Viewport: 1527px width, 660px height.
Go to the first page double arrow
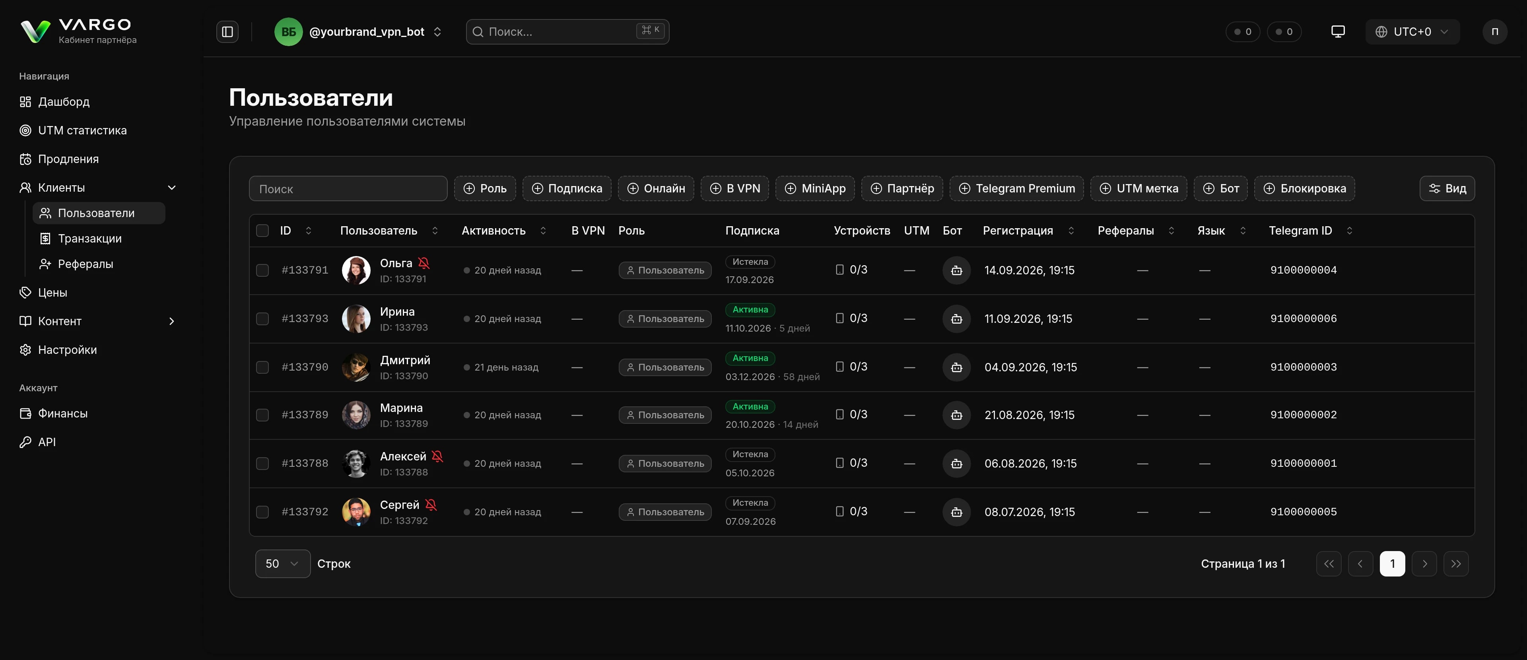(1329, 563)
